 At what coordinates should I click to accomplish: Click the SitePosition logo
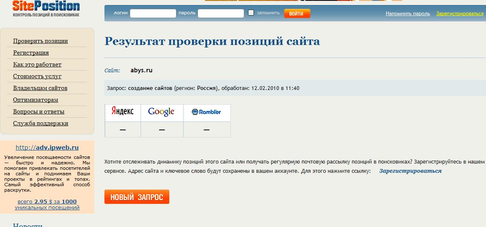46,8
